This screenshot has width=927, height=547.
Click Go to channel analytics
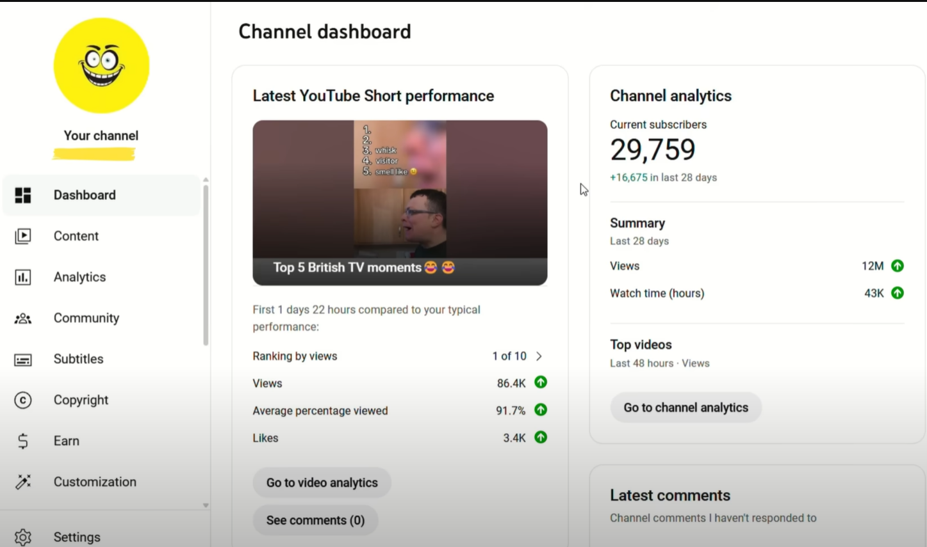click(685, 408)
